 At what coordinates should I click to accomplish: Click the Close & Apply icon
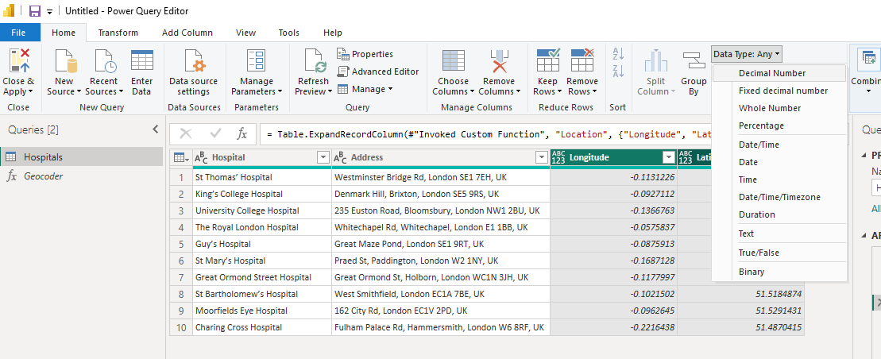click(17, 61)
